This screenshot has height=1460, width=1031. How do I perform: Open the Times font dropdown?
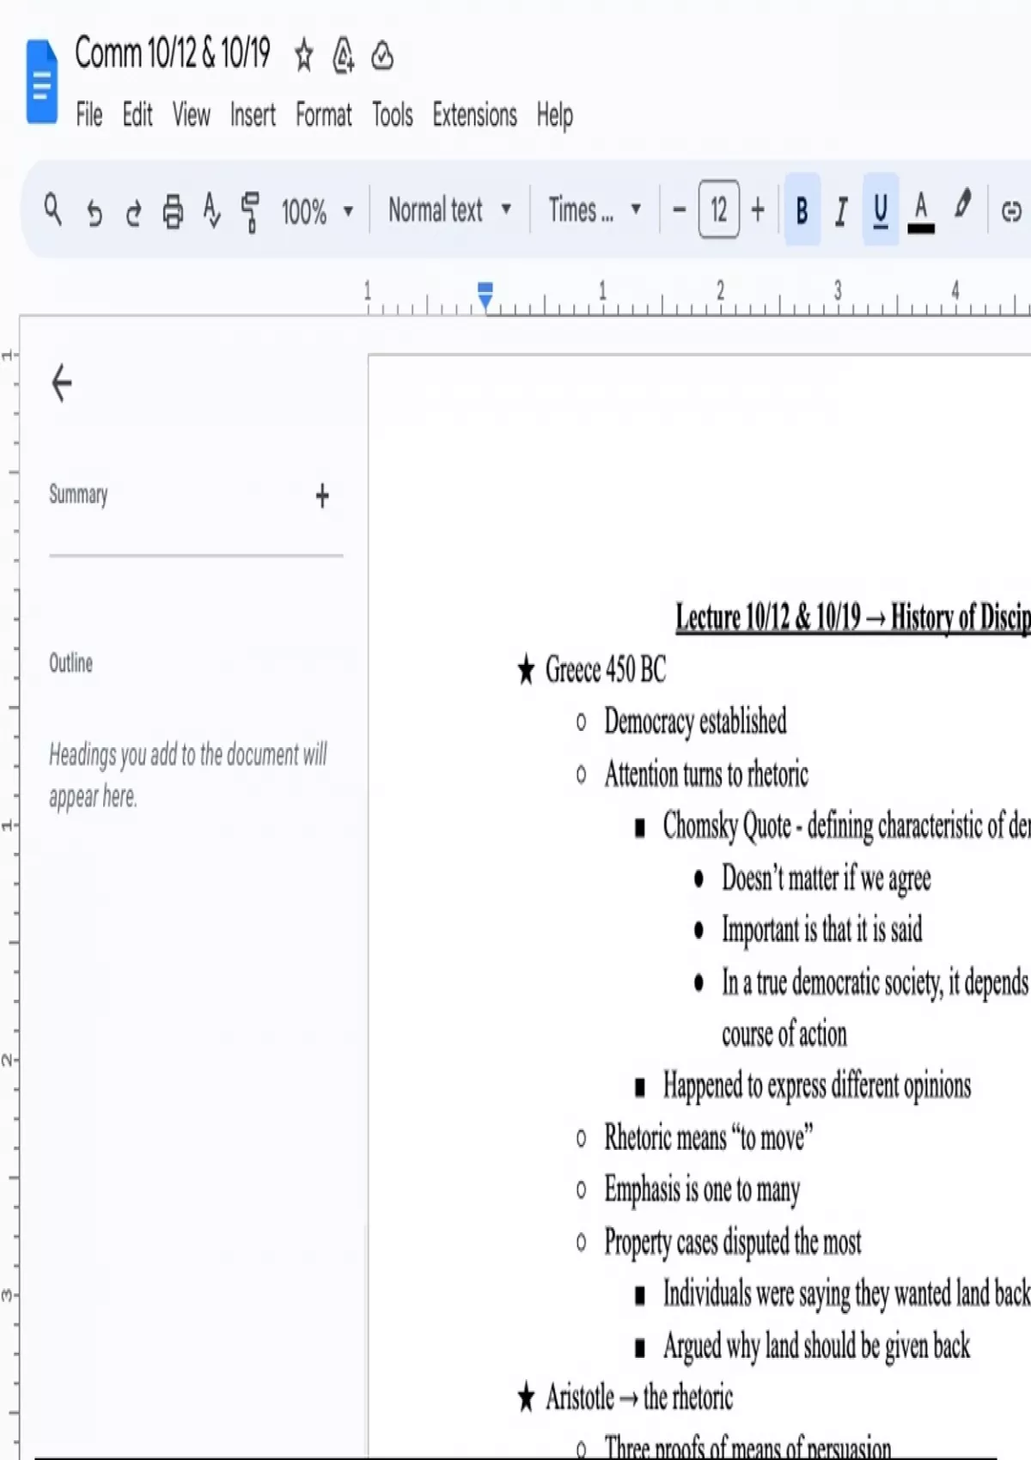595,210
